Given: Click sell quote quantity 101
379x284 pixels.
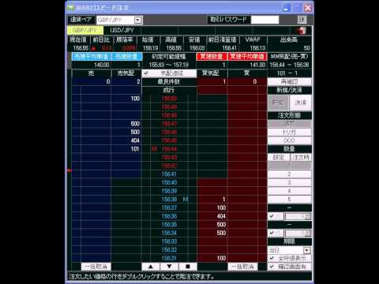Looking at the screenshot, I should (135, 149).
